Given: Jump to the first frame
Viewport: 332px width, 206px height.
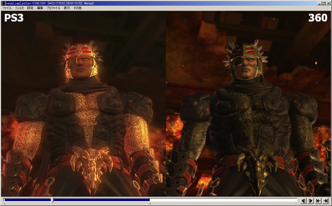Looking at the screenshot, I should (318, 201).
